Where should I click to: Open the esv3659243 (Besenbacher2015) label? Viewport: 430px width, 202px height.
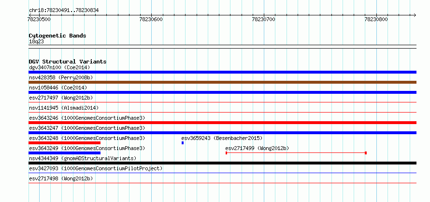[x=222, y=138]
